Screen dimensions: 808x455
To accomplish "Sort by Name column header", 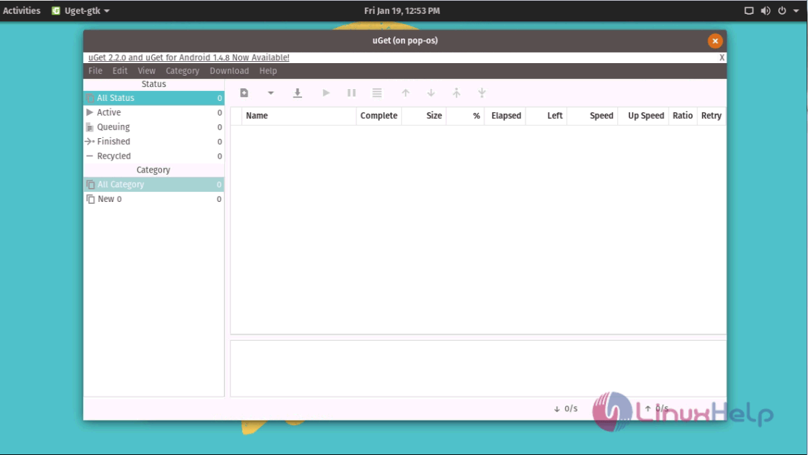I will (x=299, y=116).
